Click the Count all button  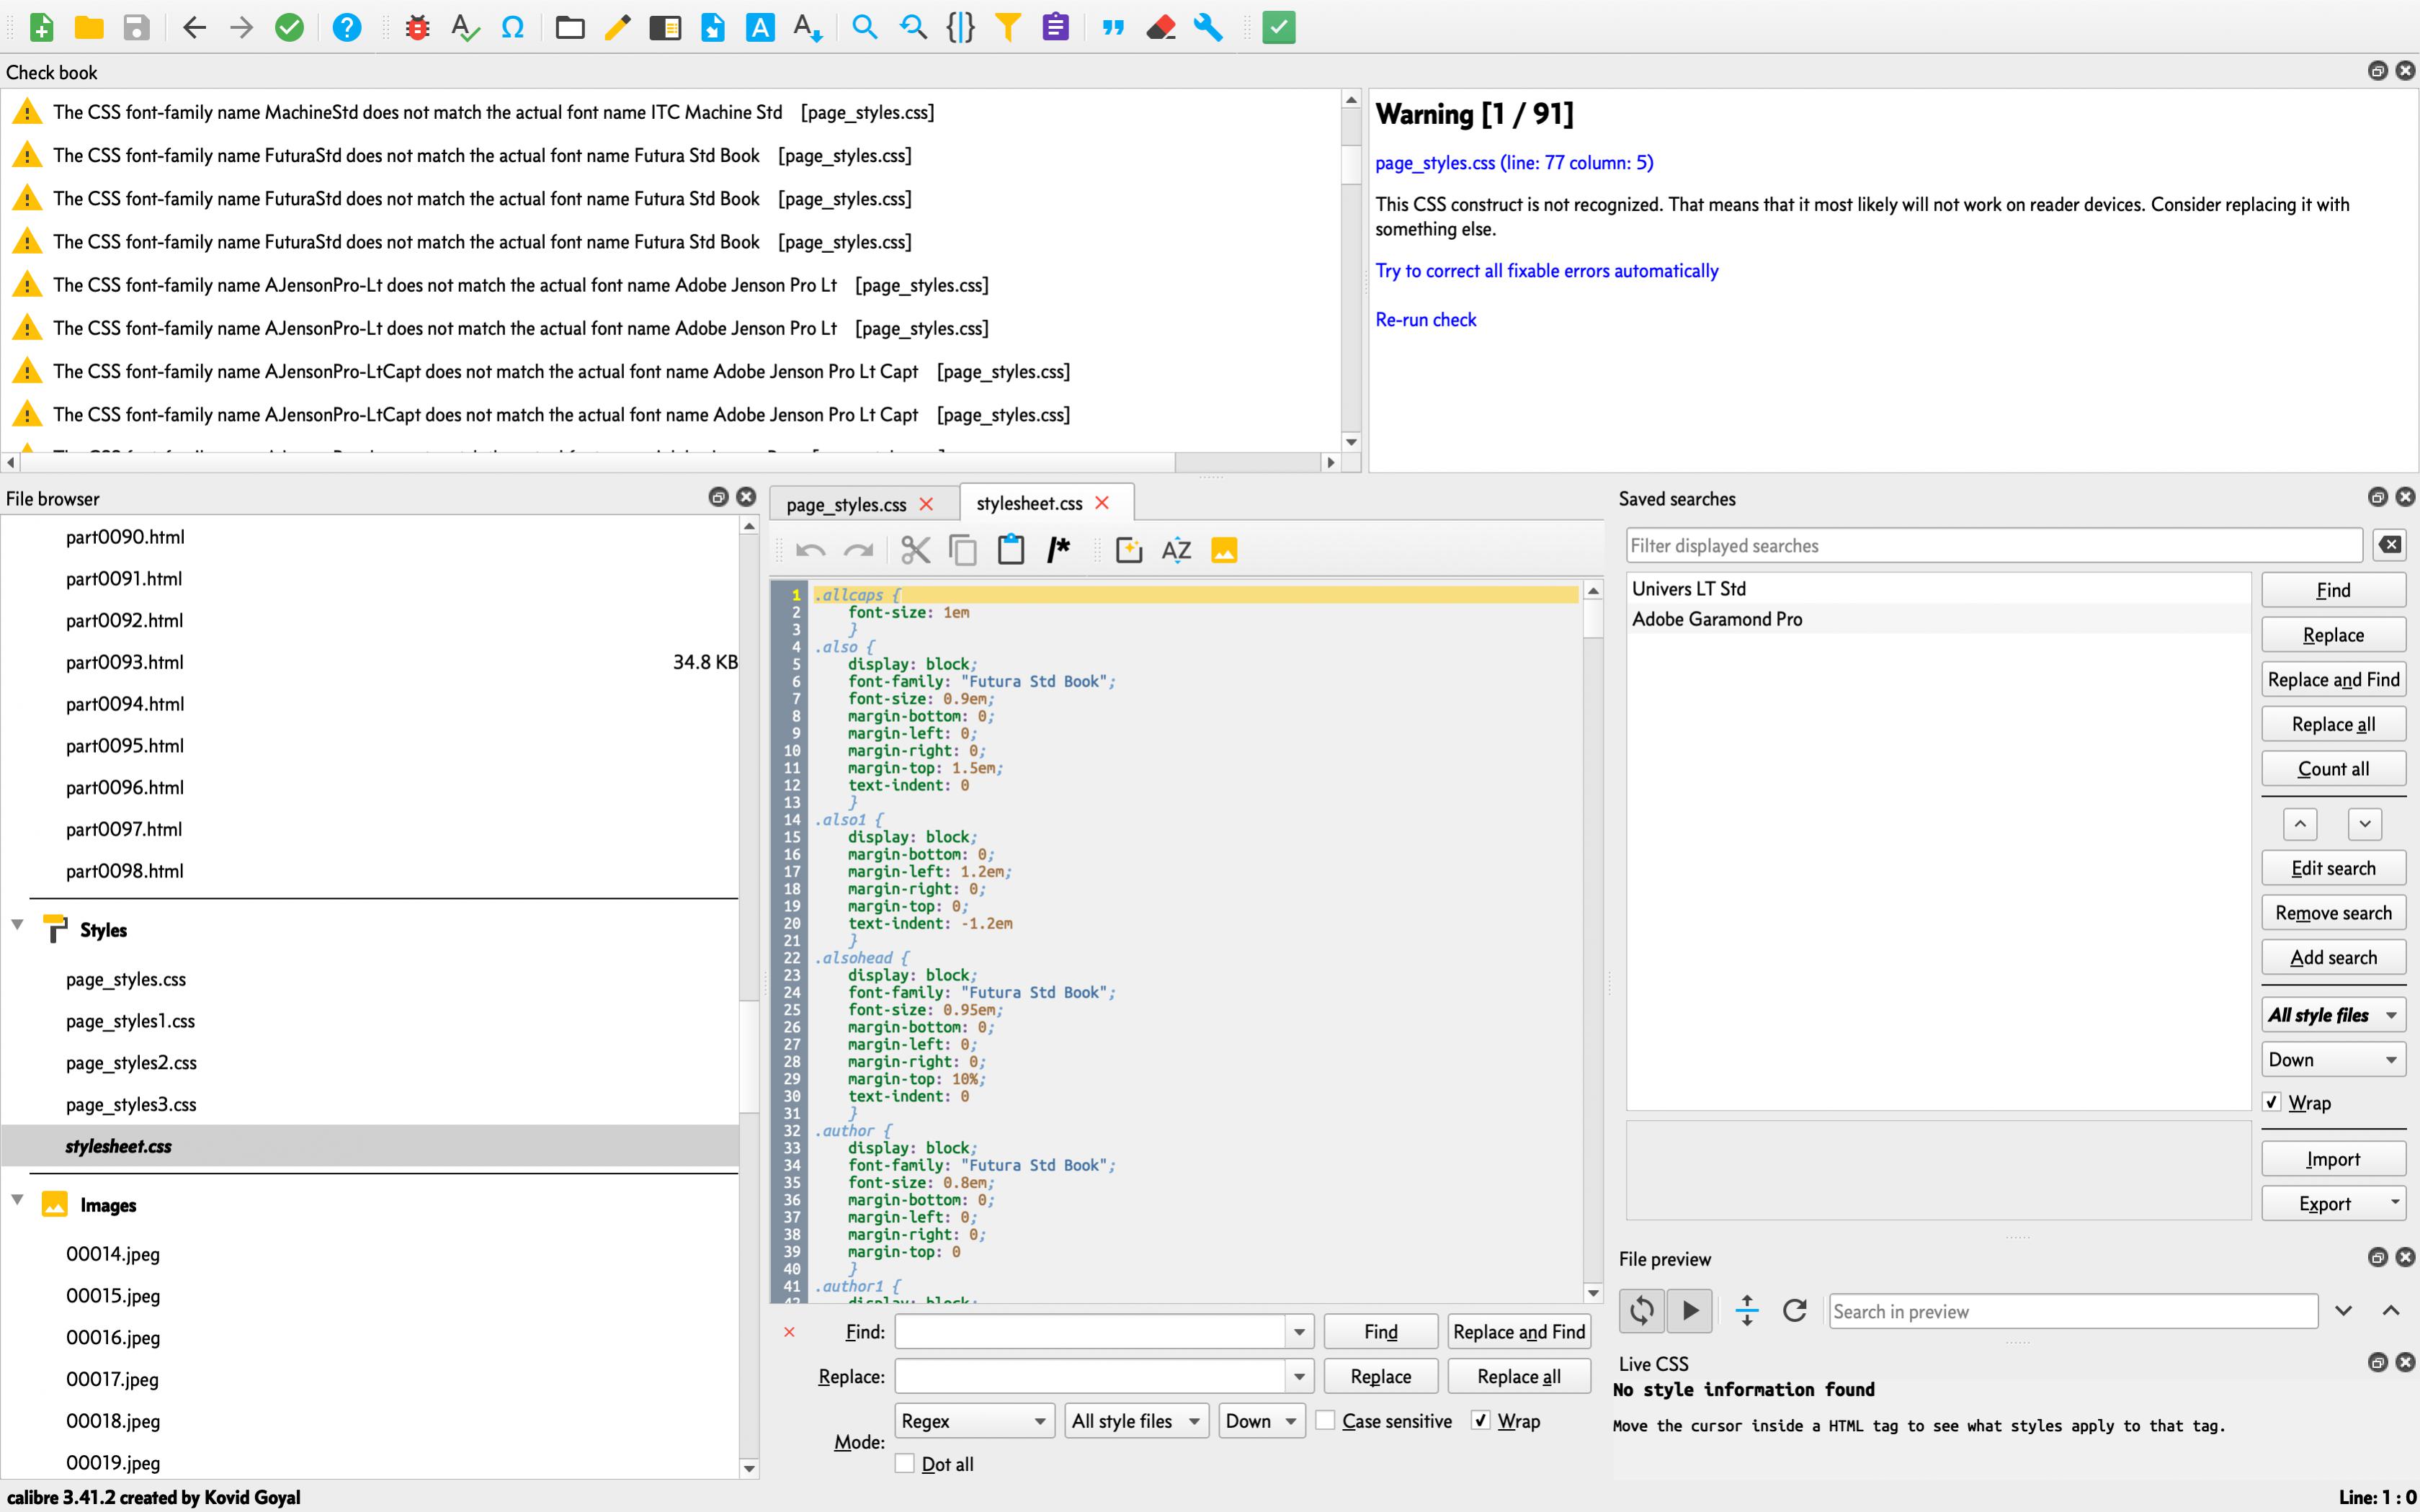[x=2332, y=769]
